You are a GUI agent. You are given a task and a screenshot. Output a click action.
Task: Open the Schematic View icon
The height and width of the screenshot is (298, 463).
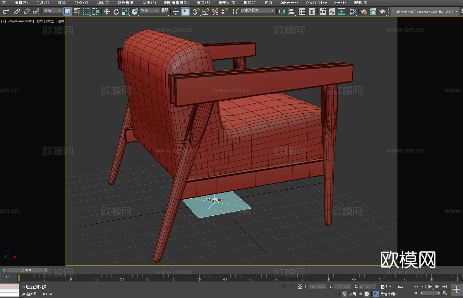pyautogui.click(x=342, y=11)
